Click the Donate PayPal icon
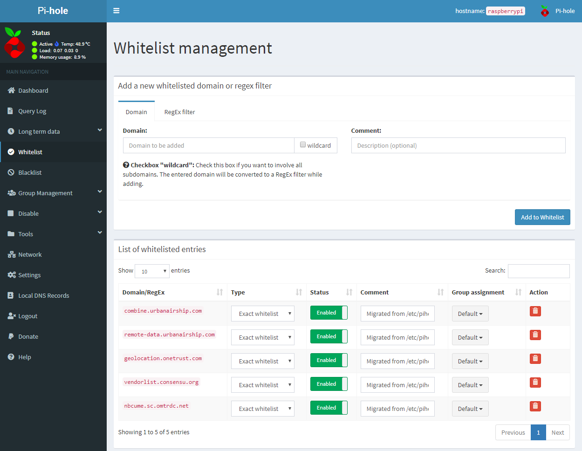This screenshot has width=582, height=451. point(11,336)
